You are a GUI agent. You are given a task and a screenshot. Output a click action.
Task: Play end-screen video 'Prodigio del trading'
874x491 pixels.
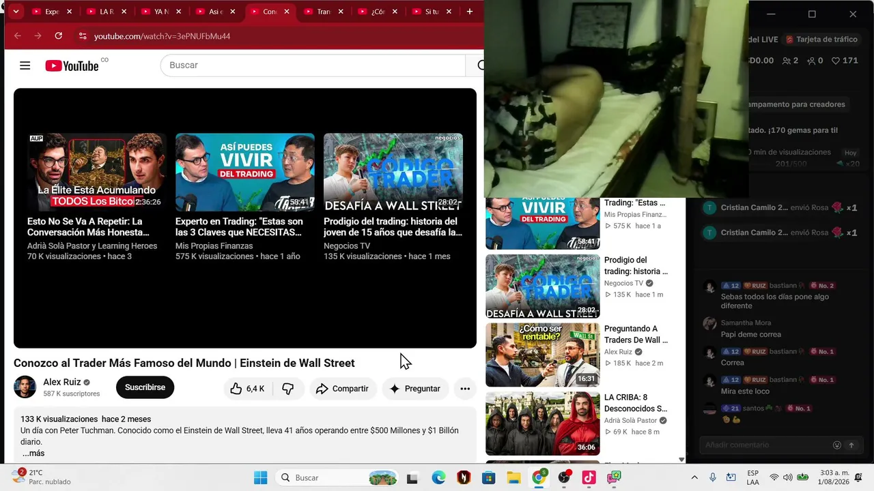tap(393, 172)
